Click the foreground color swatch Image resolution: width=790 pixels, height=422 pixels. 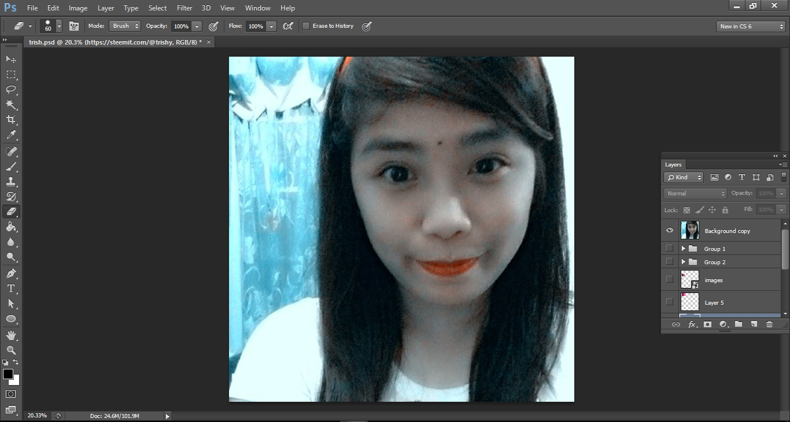coord(8,374)
